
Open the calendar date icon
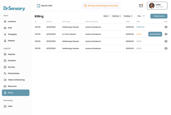tap(39, 6)
